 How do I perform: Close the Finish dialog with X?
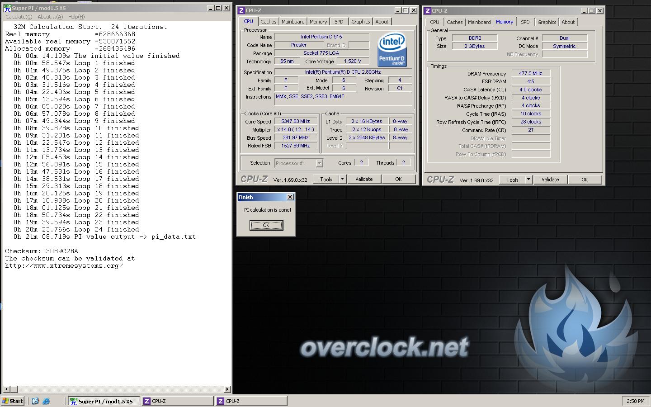(290, 197)
